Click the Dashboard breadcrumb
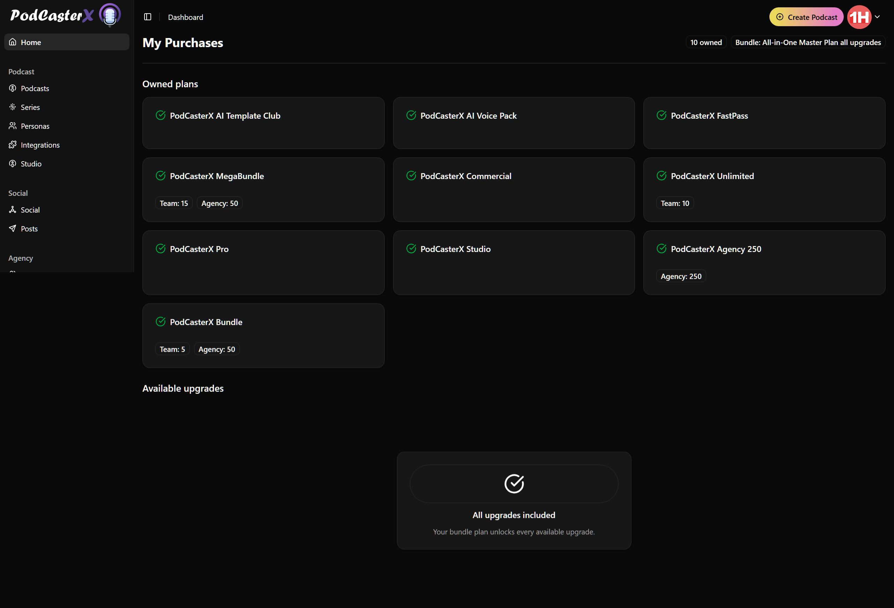The image size is (894, 608). point(185,17)
